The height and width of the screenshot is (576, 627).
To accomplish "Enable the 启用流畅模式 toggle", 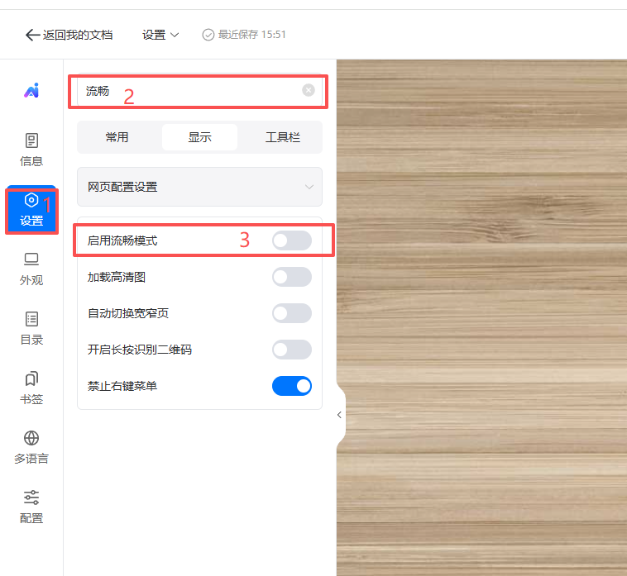I will click(x=291, y=240).
